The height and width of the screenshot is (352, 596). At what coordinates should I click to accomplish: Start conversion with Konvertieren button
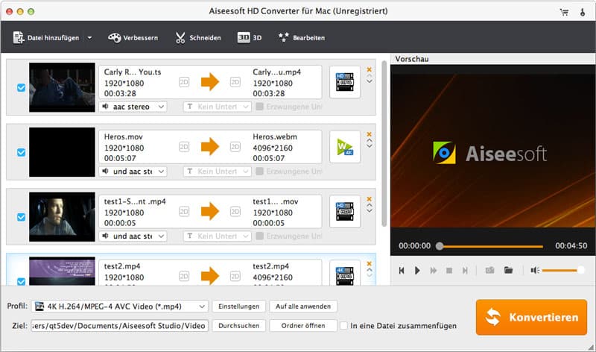pos(531,317)
